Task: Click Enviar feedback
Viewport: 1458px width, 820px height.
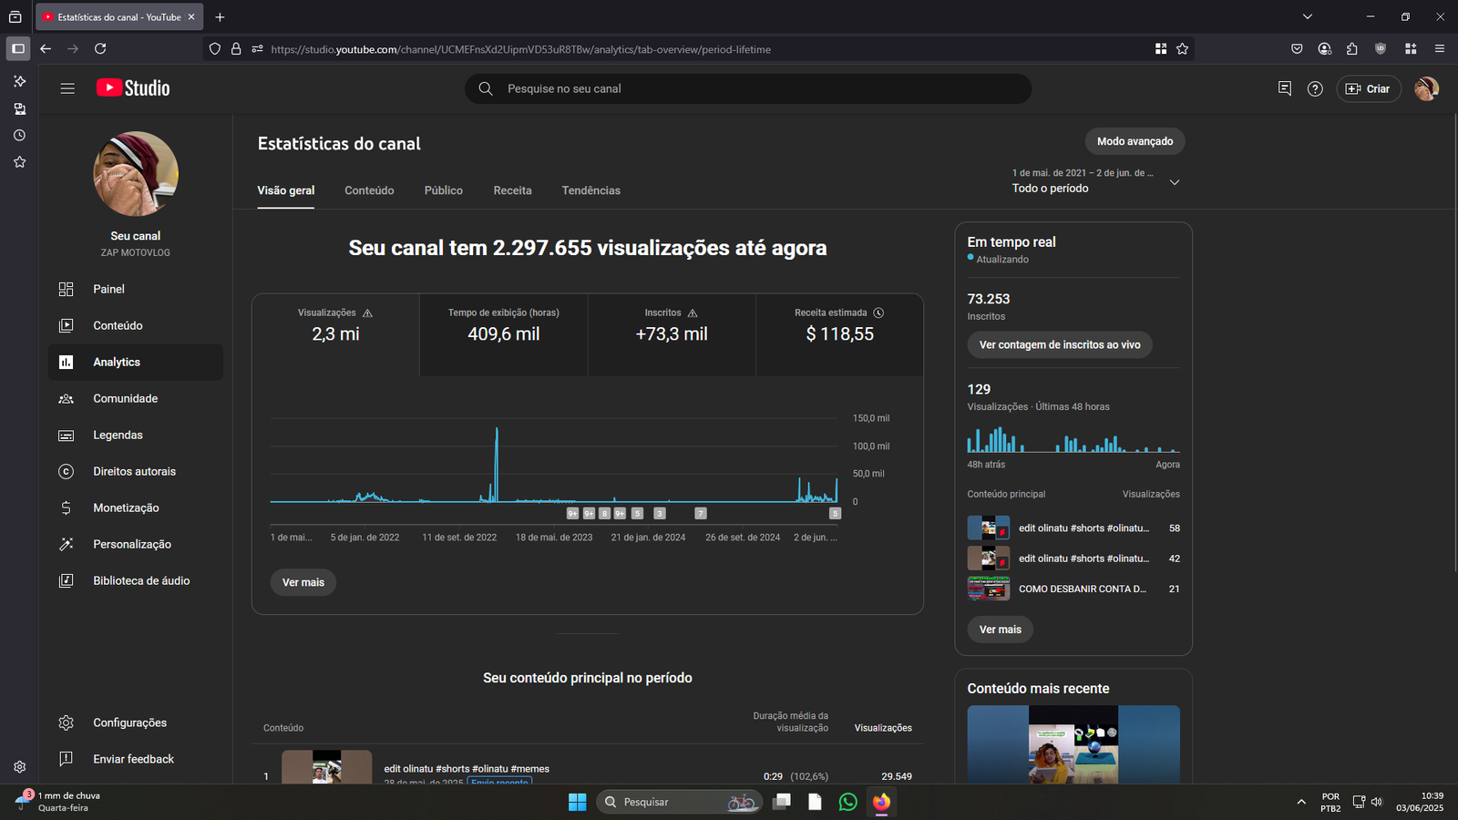Action: tap(135, 759)
